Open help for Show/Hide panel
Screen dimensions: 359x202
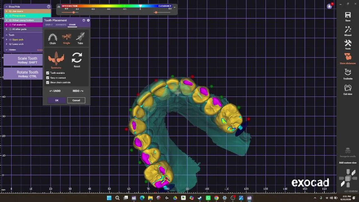tap(49, 6)
